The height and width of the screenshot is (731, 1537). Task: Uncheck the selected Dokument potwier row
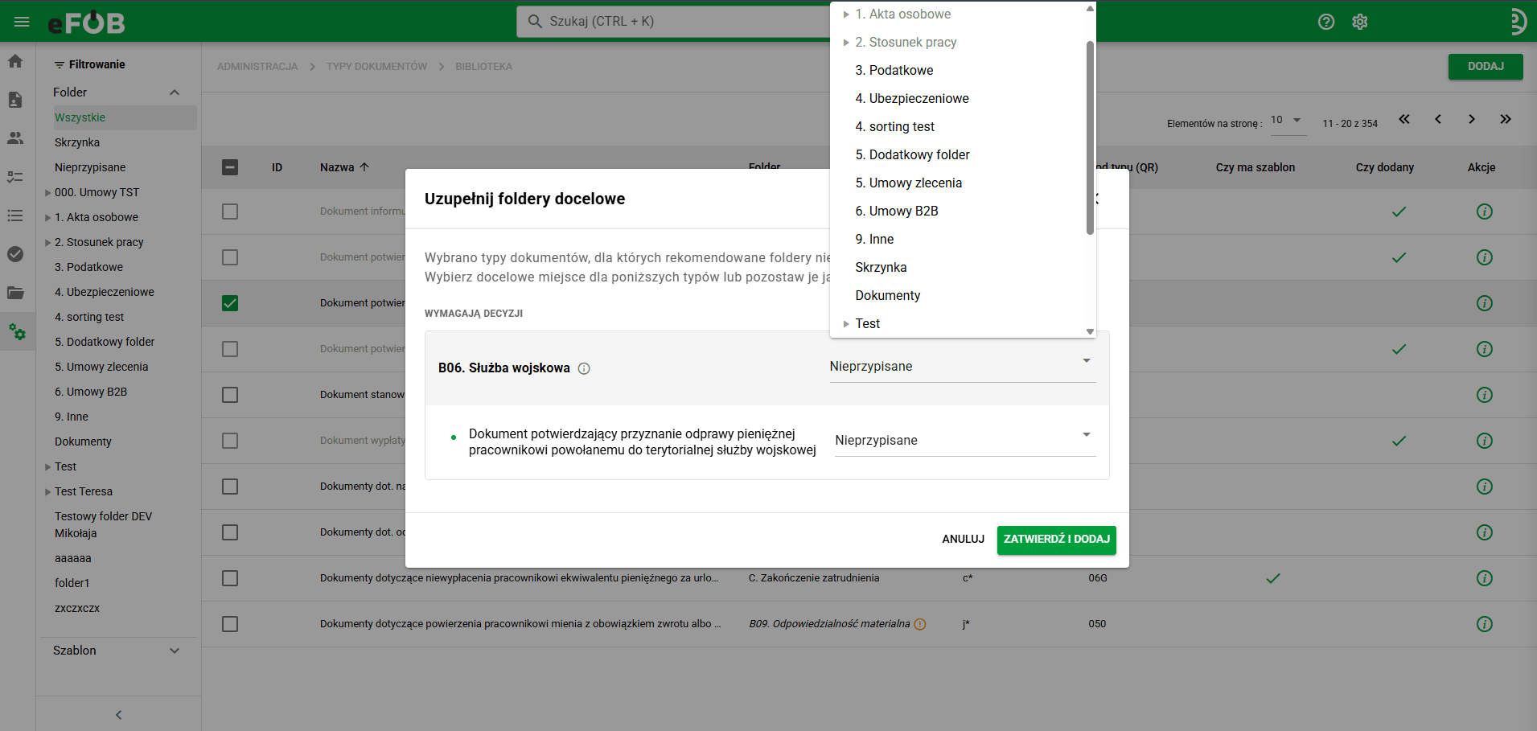[x=230, y=303]
